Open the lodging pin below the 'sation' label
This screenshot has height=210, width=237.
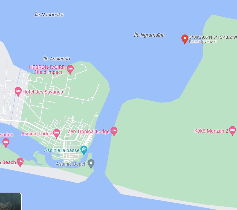tap(6, 143)
